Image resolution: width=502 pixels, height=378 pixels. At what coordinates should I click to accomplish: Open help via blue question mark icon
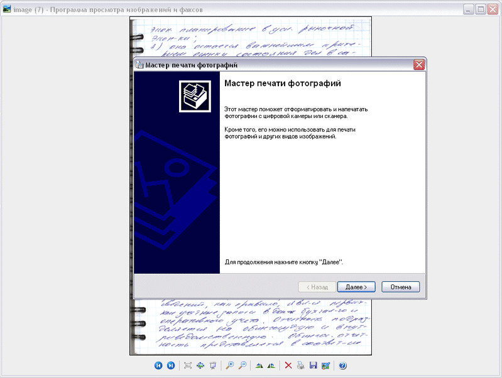point(342,365)
